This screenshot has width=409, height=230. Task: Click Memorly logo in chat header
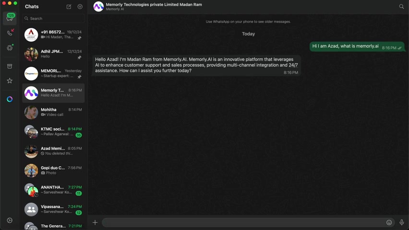coord(98,7)
